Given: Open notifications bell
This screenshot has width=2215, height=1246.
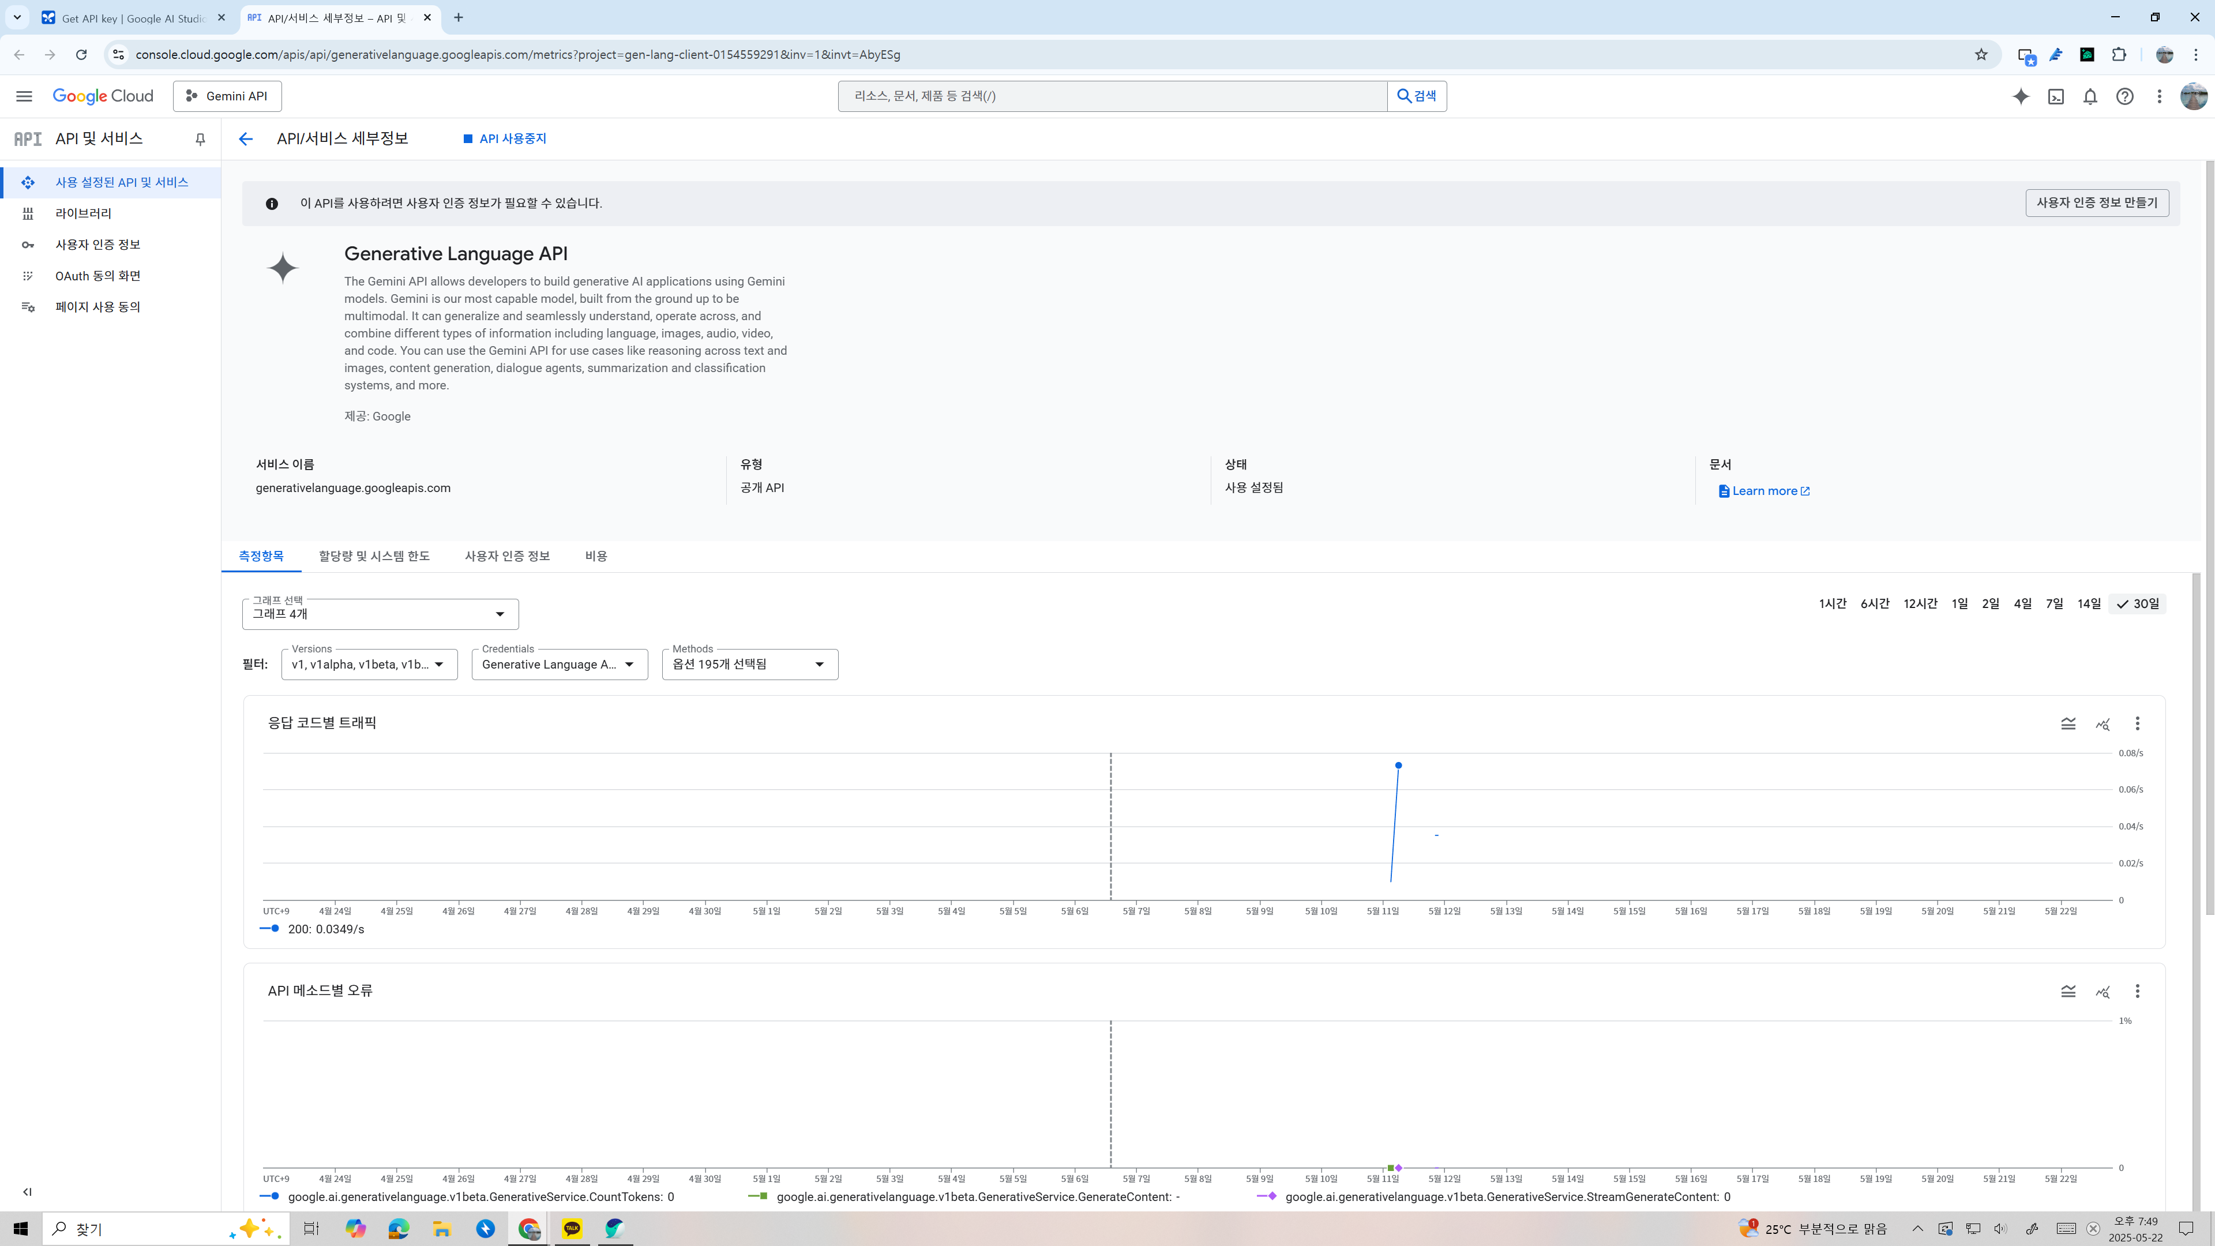Looking at the screenshot, I should point(2090,96).
